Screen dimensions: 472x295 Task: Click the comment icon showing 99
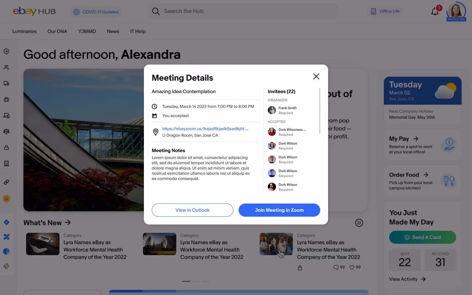(336, 267)
